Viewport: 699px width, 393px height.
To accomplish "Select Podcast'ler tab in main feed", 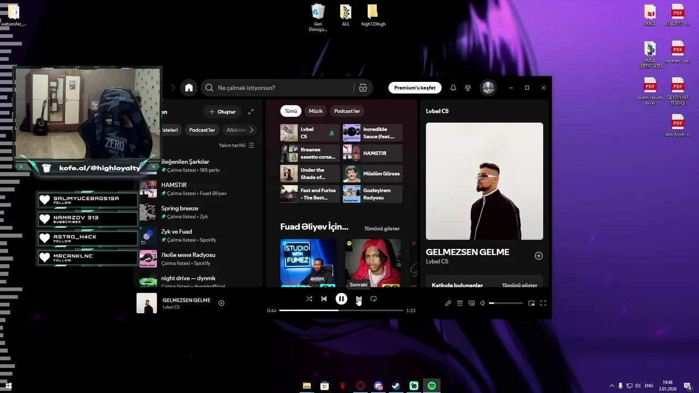I will [x=347, y=111].
